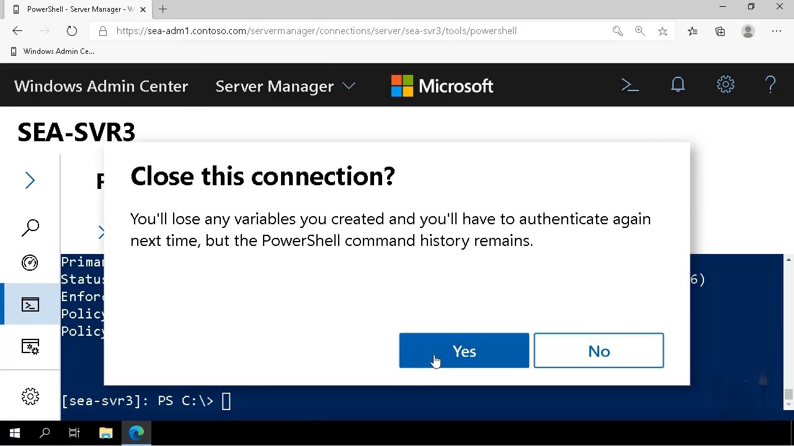Click the Microsoft logo

point(442,86)
